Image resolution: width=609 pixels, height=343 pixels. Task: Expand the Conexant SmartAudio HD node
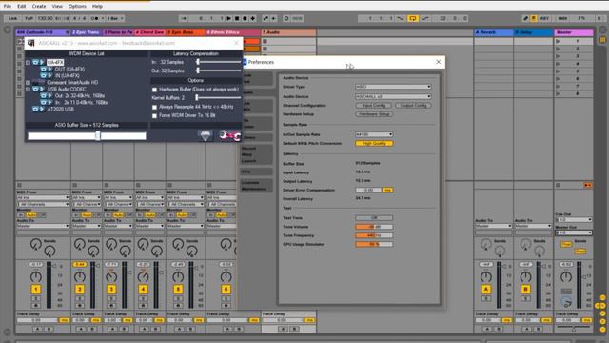coord(28,83)
